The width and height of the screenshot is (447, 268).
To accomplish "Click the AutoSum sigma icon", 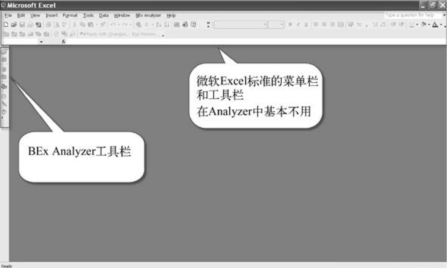I will pos(147,25).
